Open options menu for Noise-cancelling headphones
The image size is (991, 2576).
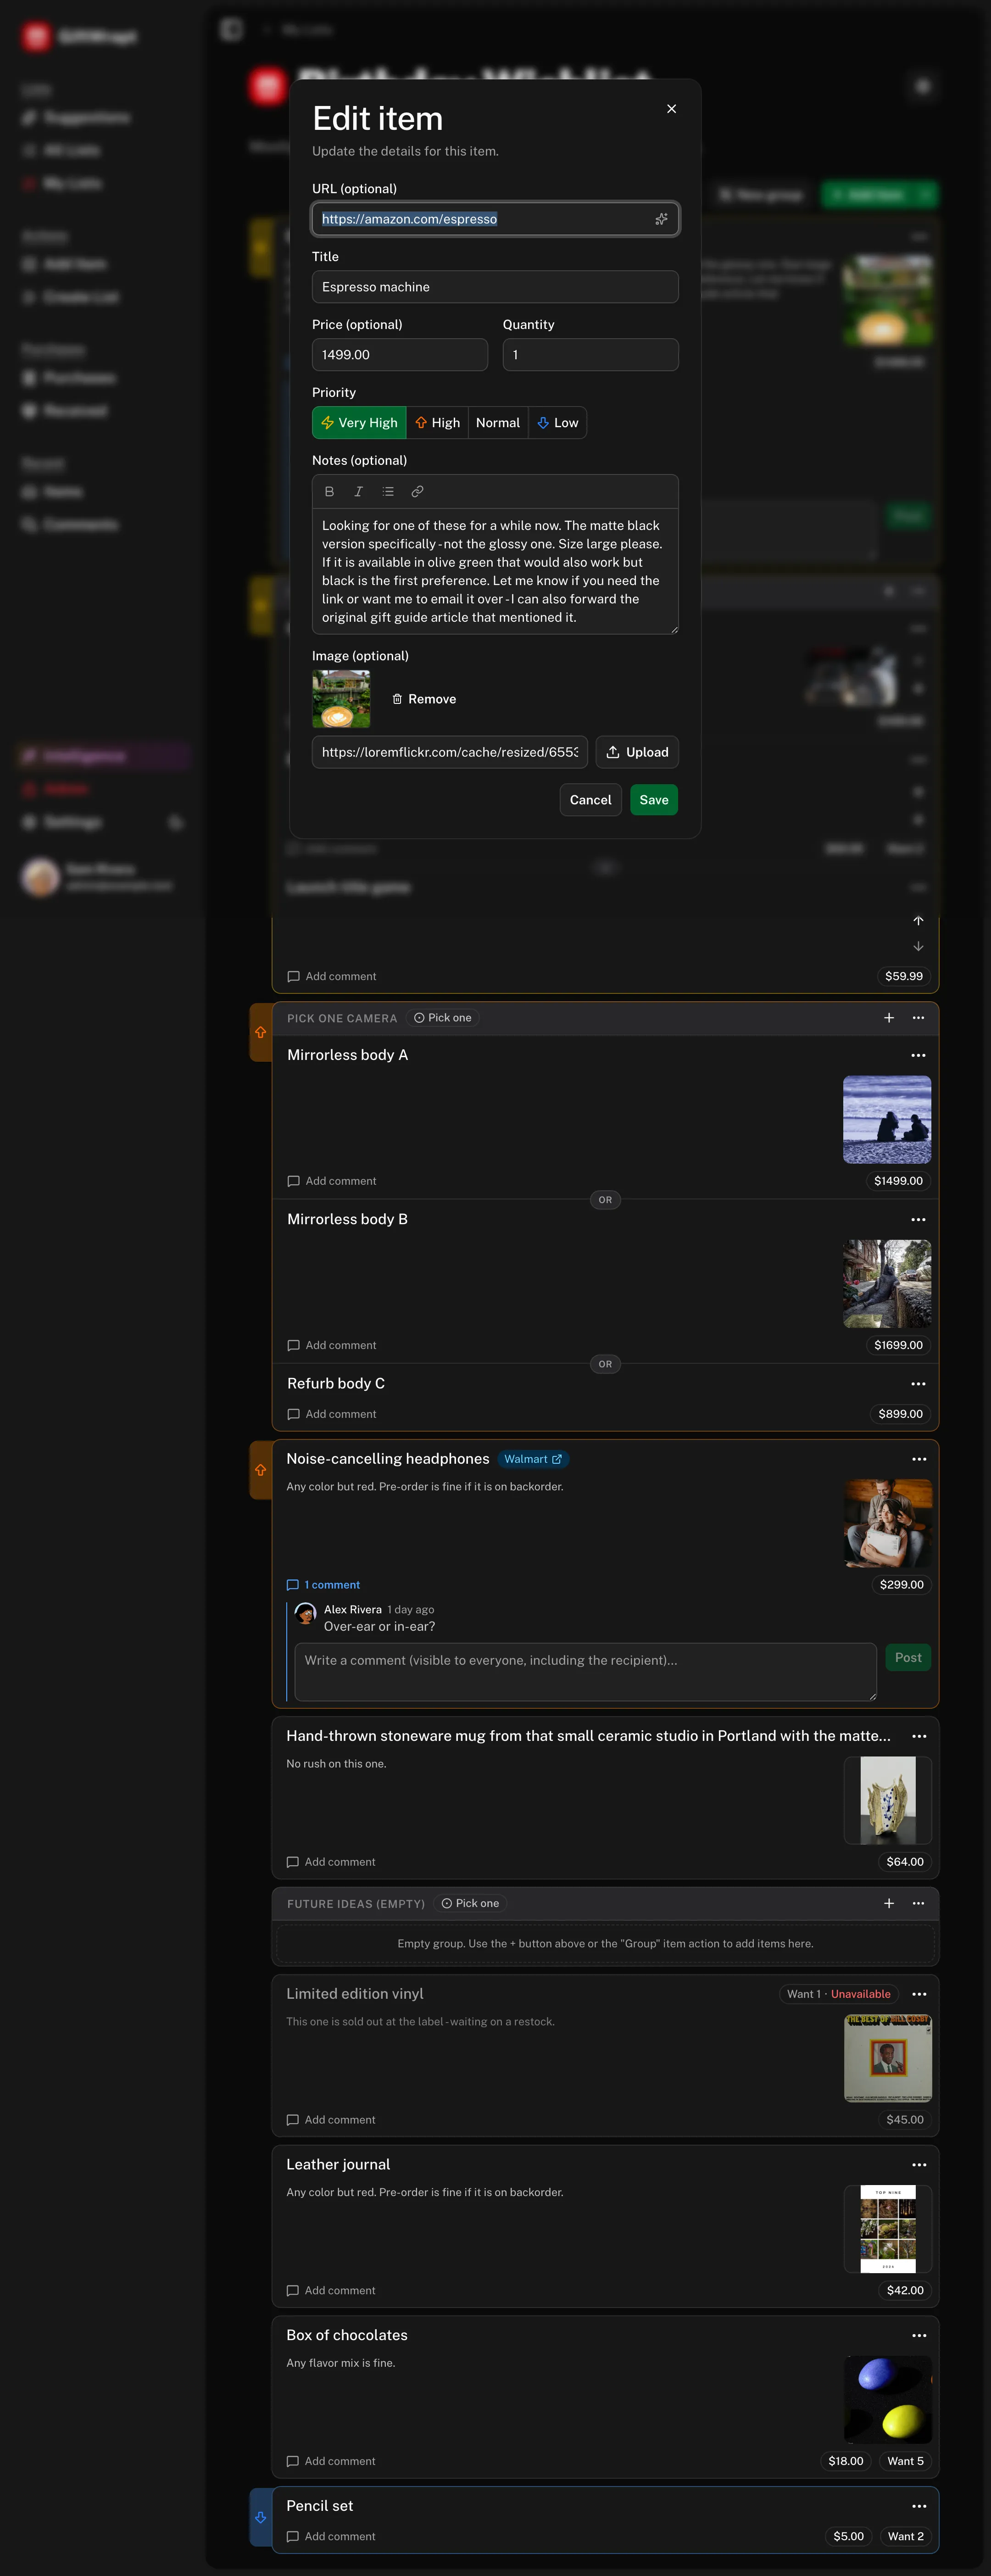919,1460
